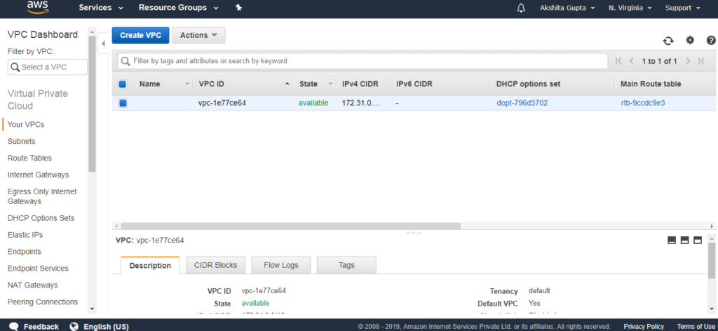Viewport: 718px width, 331px height.
Task: Switch to the Description tab
Action: (x=150, y=266)
